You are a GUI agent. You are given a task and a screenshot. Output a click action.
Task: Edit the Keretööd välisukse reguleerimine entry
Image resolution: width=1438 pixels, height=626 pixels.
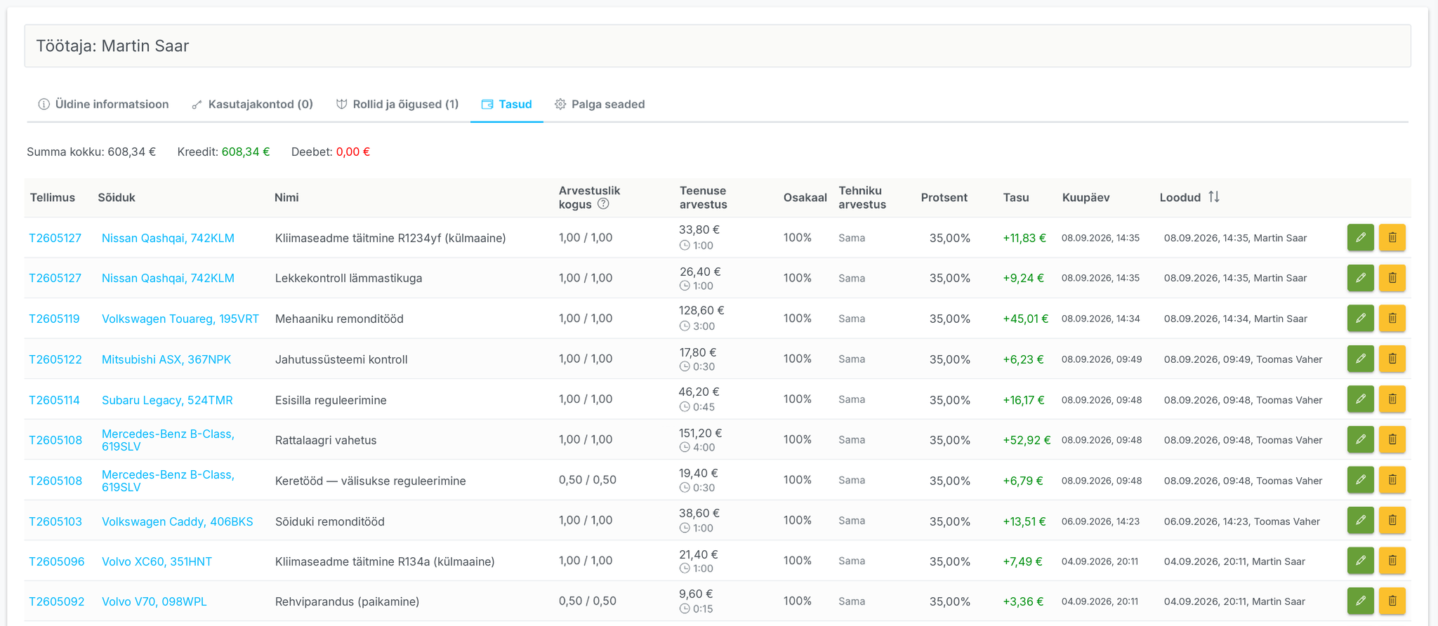[x=1360, y=480]
